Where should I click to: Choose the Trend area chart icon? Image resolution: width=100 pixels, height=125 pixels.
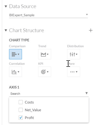click(43, 54)
